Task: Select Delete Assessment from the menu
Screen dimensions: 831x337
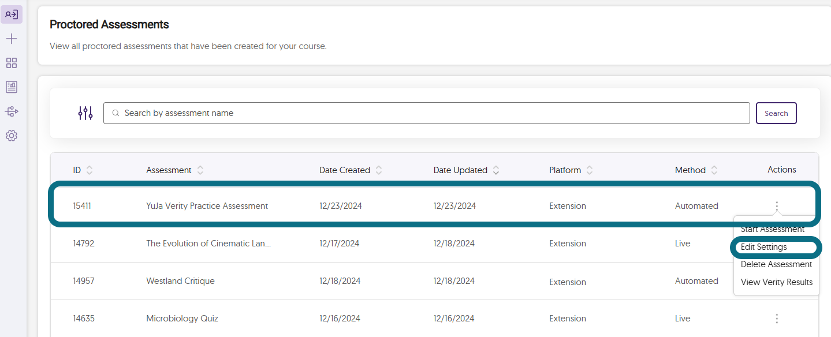Action: [x=776, y=264]
